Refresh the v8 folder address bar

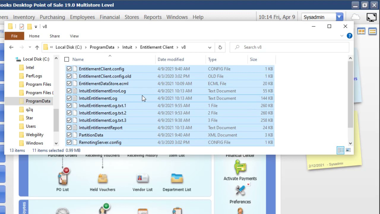click(220, 47)
